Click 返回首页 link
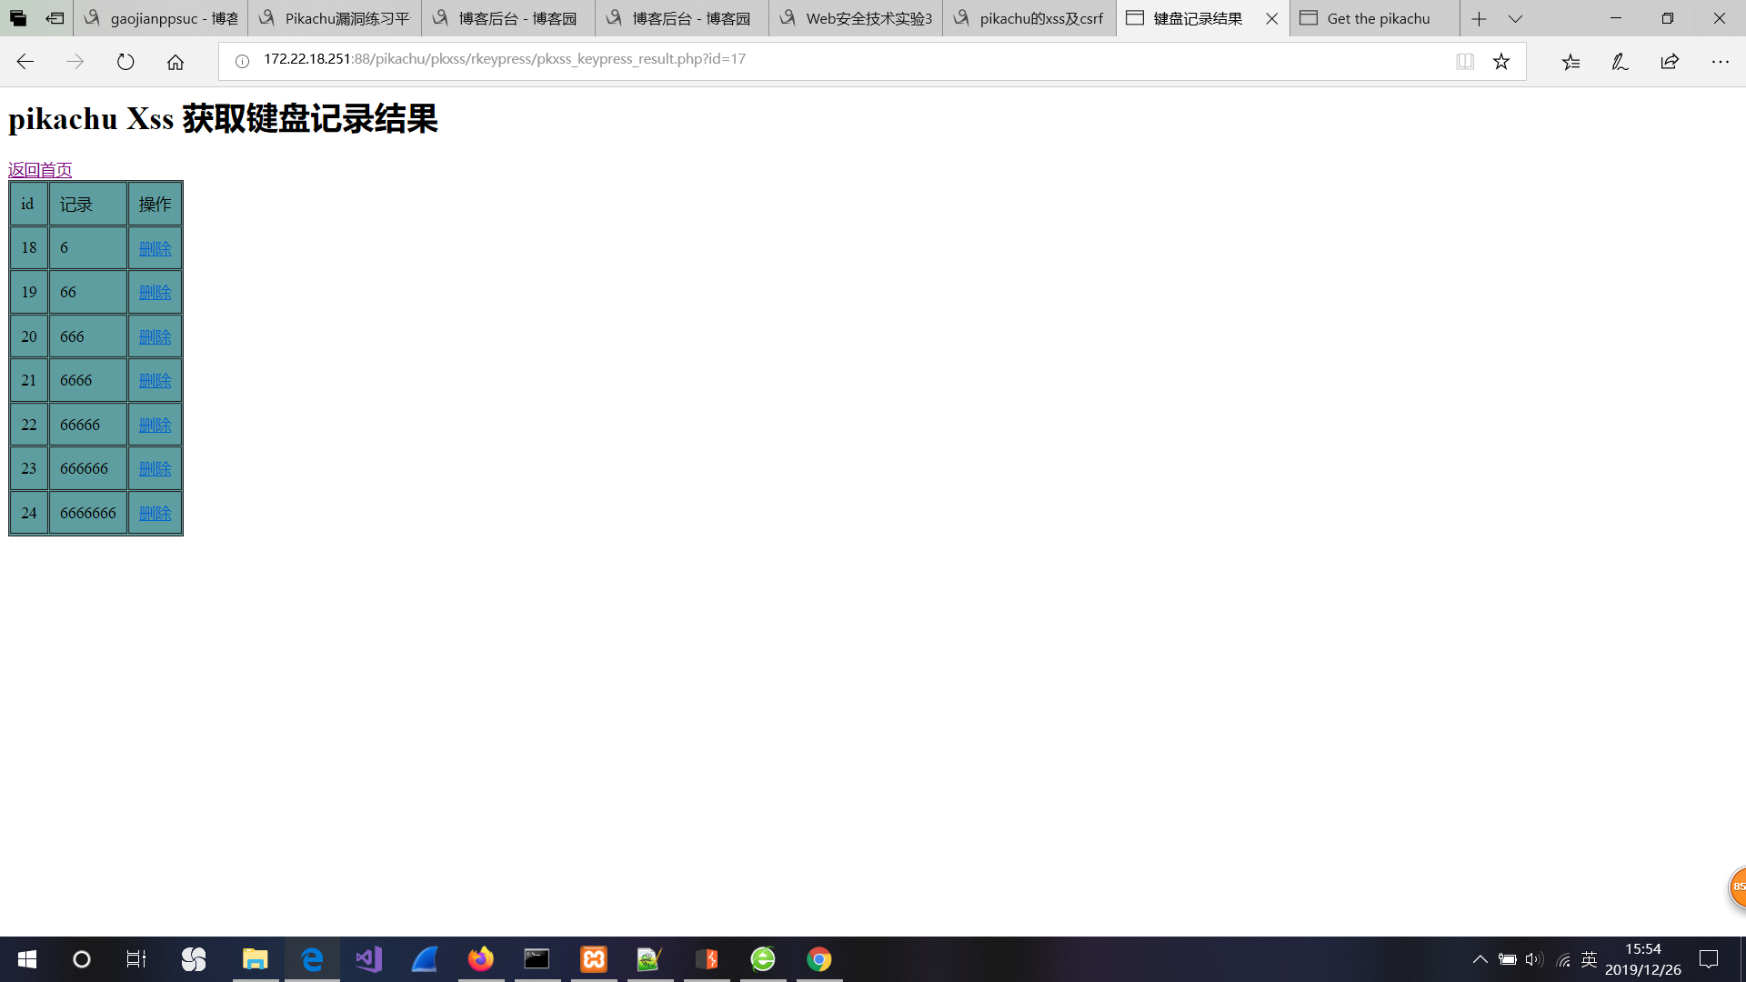This screenshot has height=982, width=1746. point(40,169)
